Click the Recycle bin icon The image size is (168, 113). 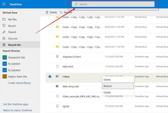tap(4, 45)
